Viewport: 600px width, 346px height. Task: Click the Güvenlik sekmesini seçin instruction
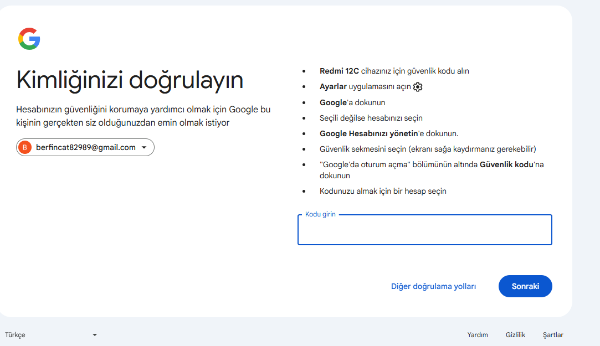(x=428, y=149)
